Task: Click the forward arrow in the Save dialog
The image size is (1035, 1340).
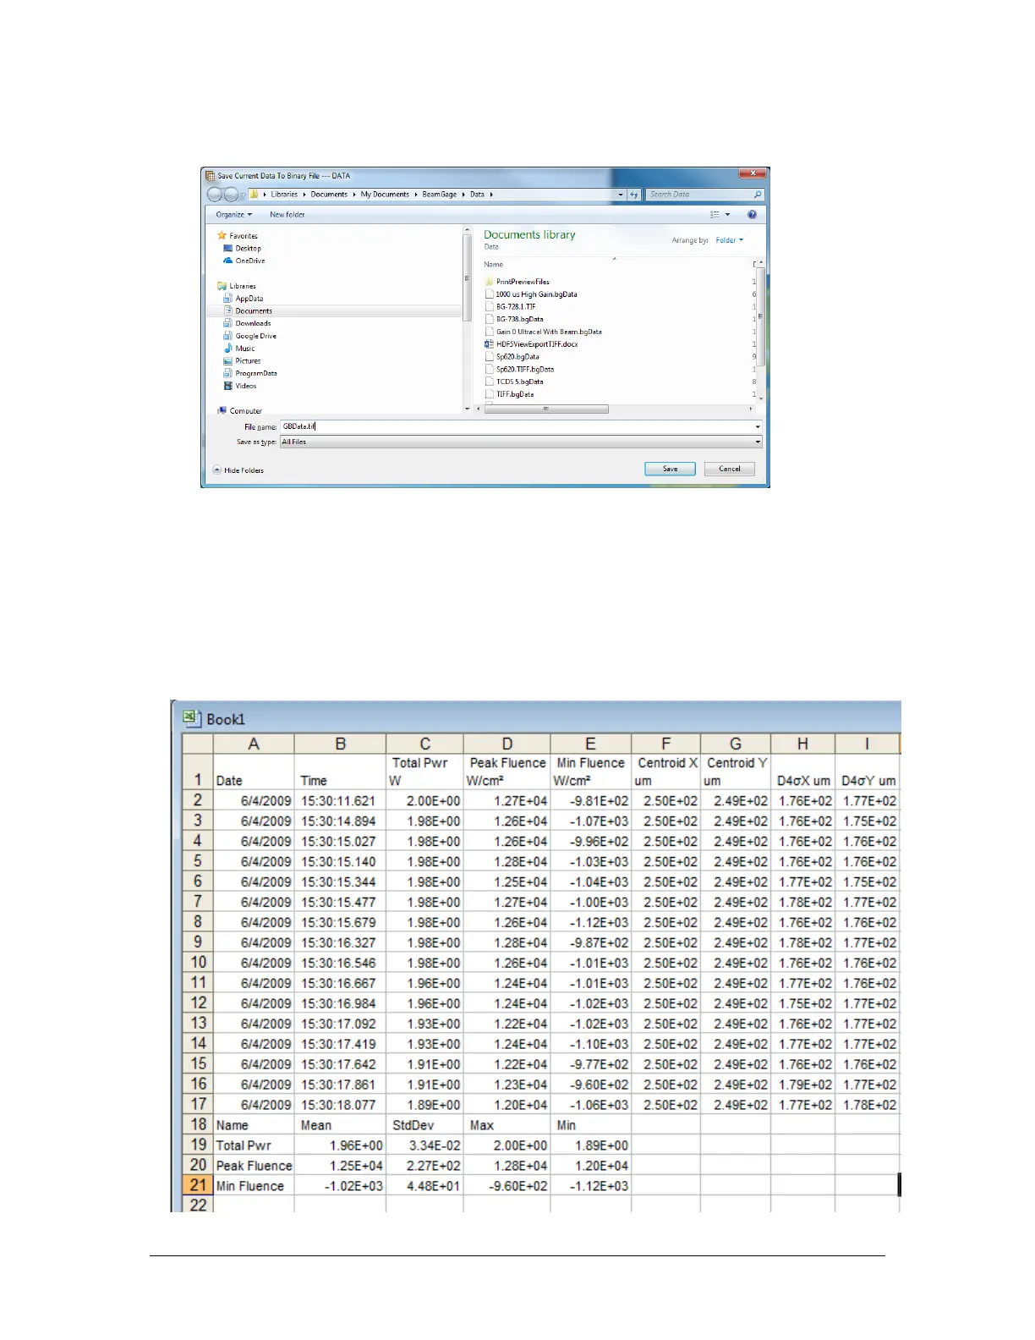Action: pyautogui.click(x=231, y=195)
